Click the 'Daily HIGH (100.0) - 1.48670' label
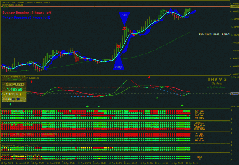239x165 pixels. 214,34
